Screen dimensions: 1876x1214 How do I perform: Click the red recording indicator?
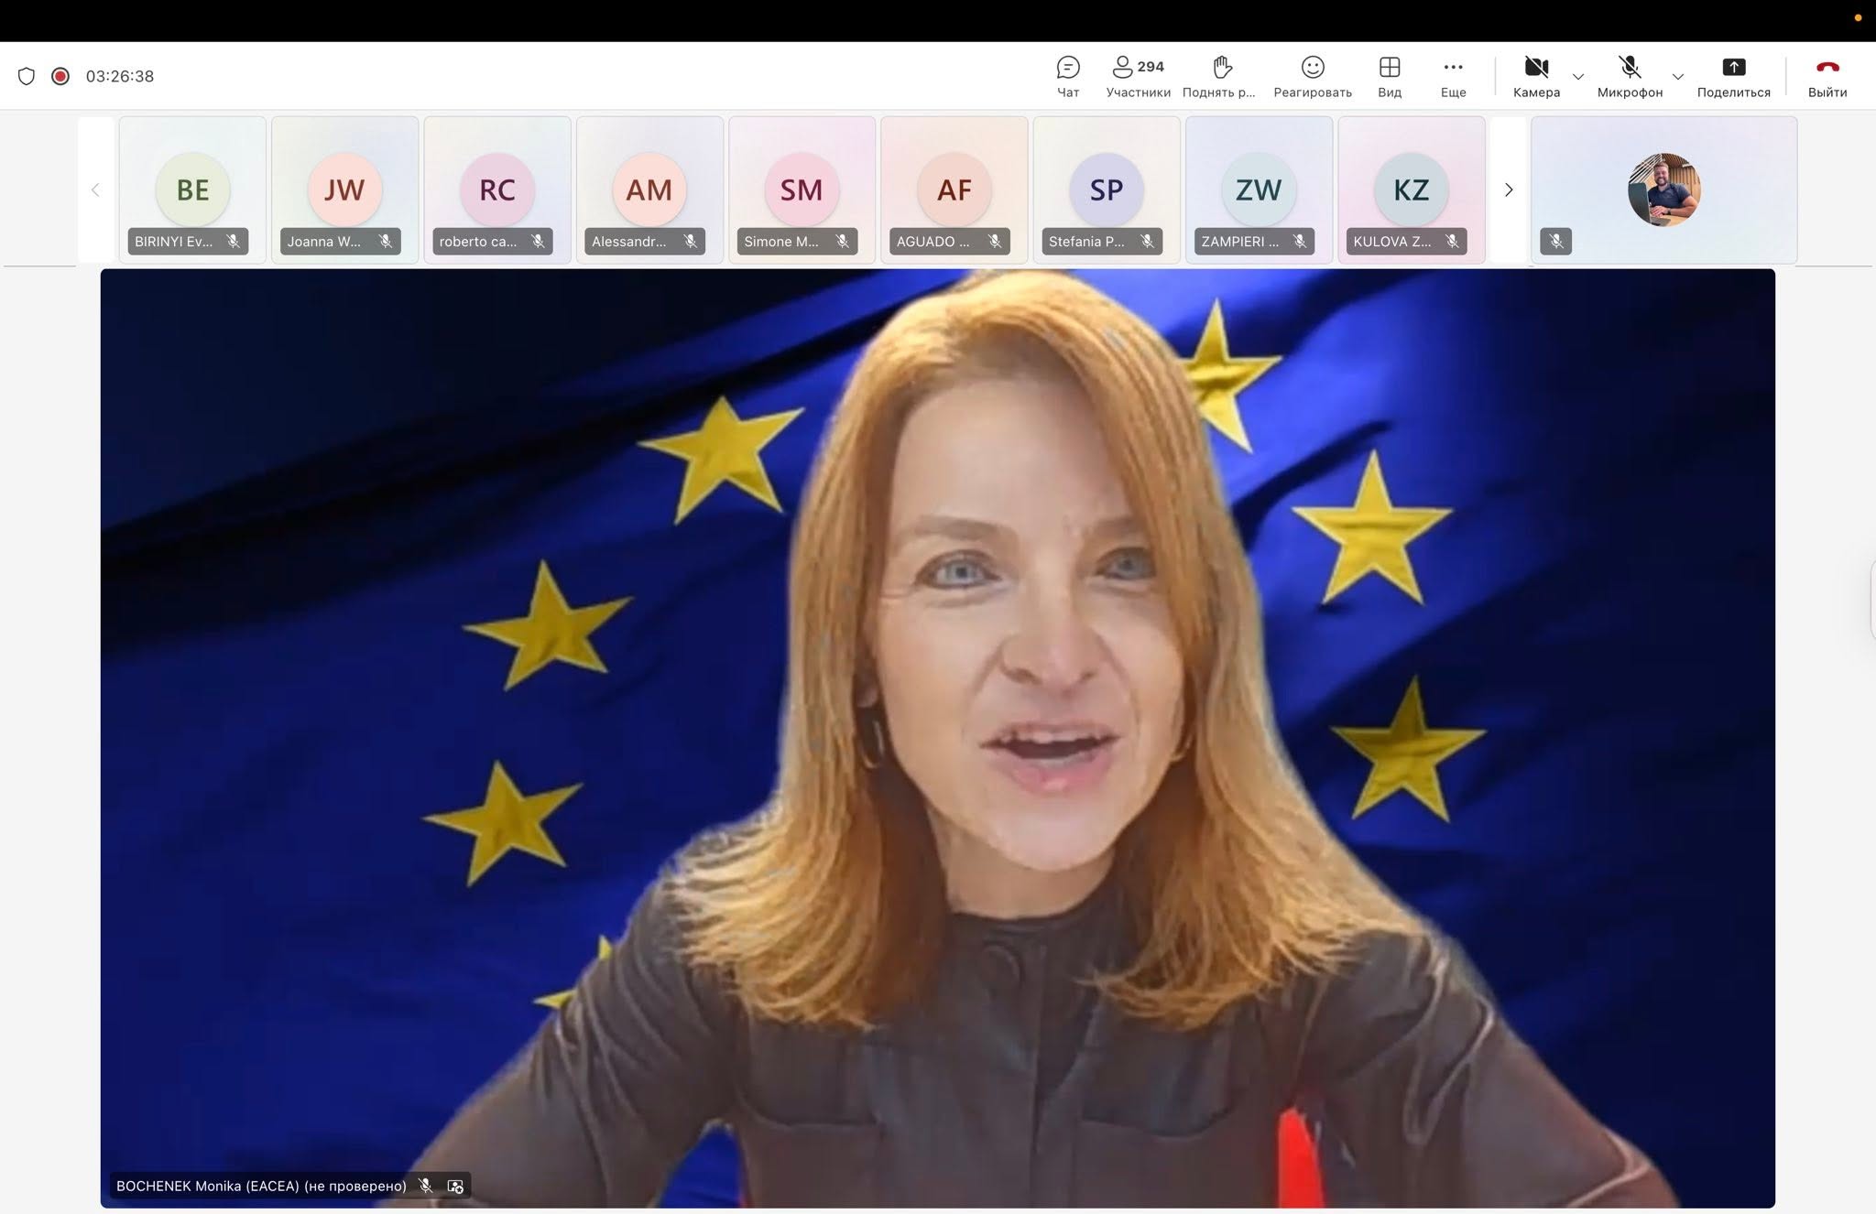click(x=60, y=76)
